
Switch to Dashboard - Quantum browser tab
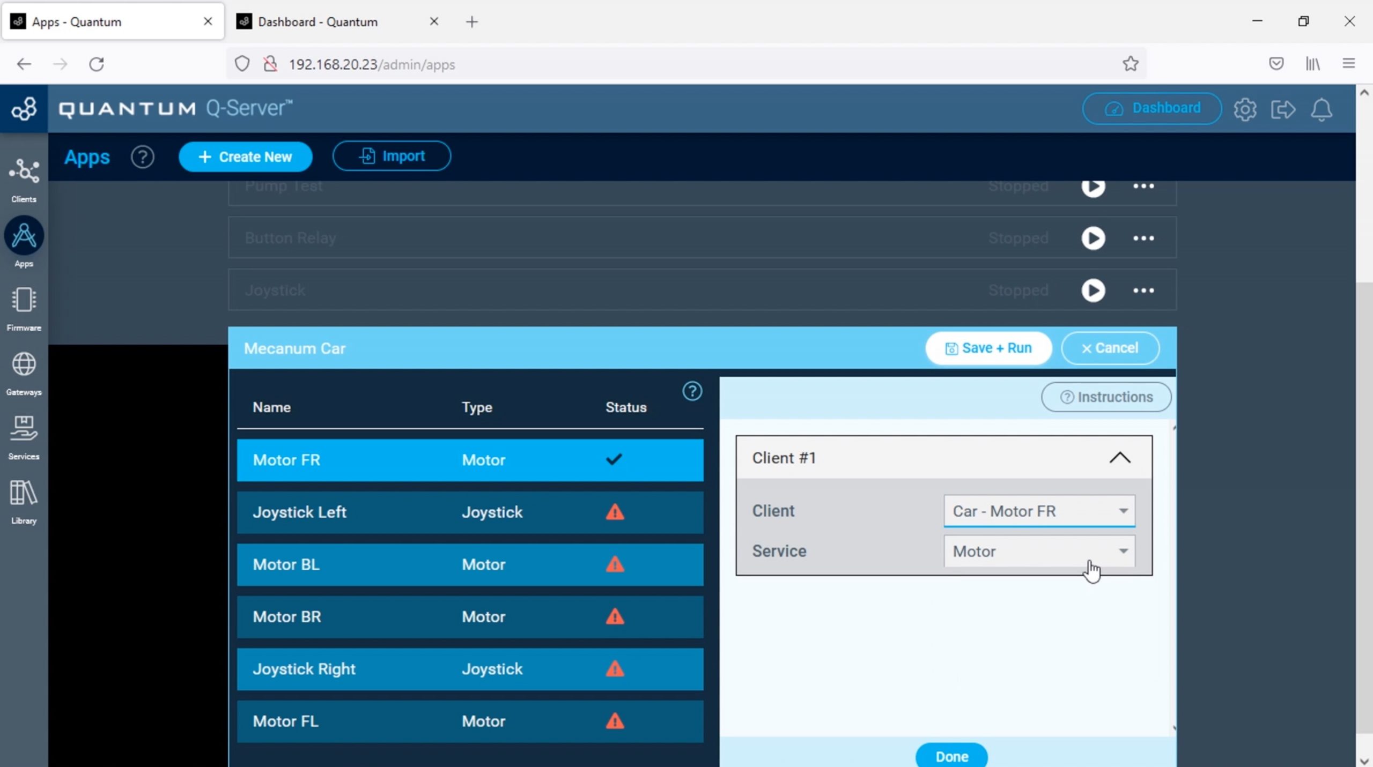[x=318, y=21]
